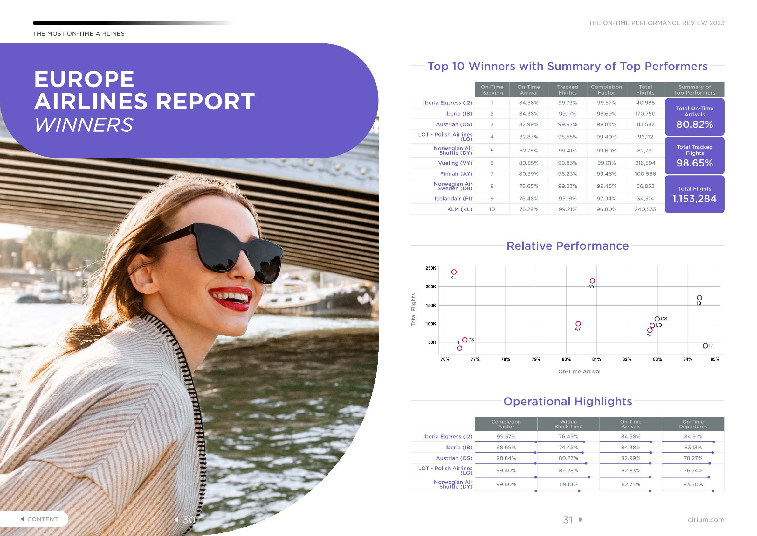This screenshot has width=757, height=536.
Task: Click the On-Time Departures column header
Action: click(x=693, y=424)
